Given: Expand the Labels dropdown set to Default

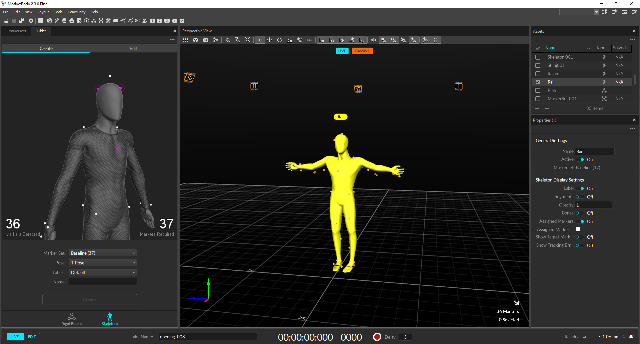Looking at the screenshot, I should pos(103,272).
